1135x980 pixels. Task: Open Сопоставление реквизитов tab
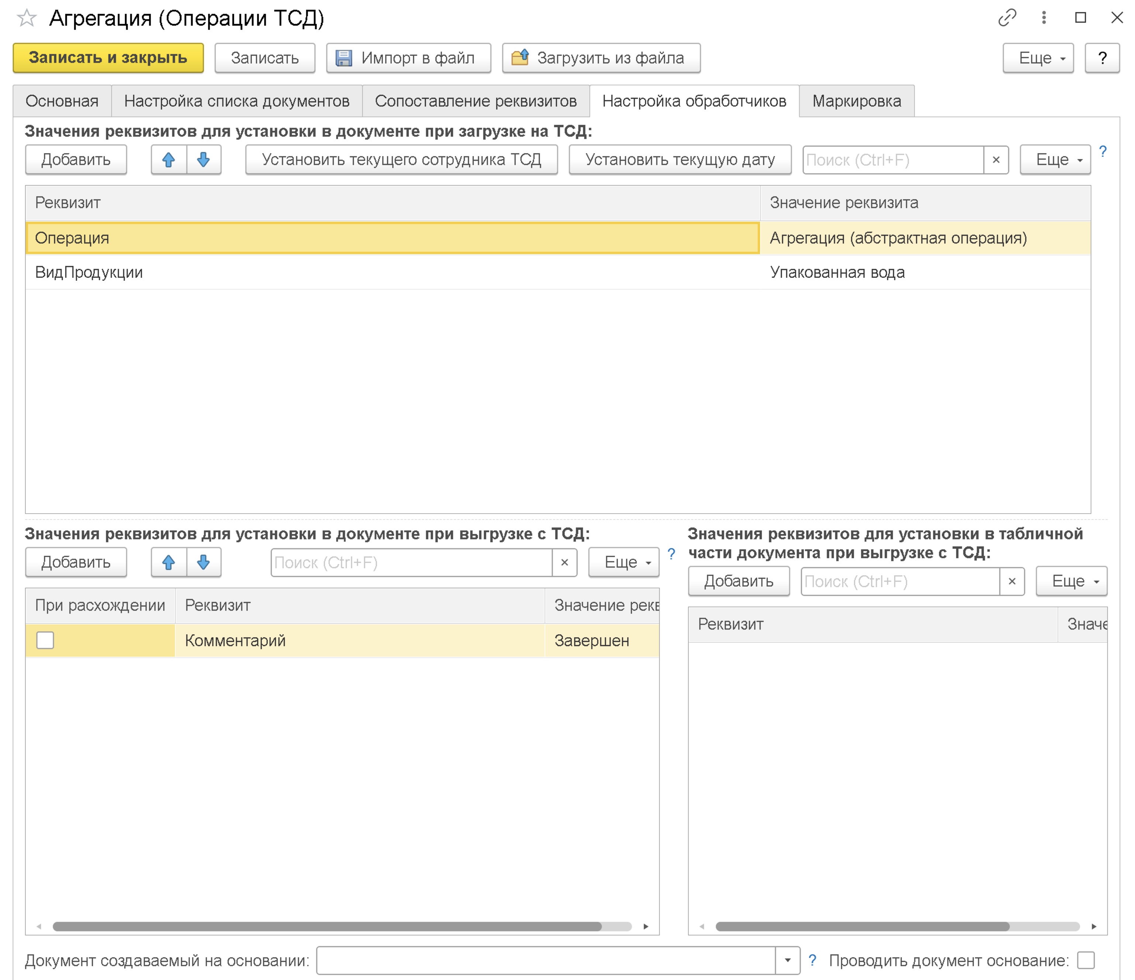475,101
